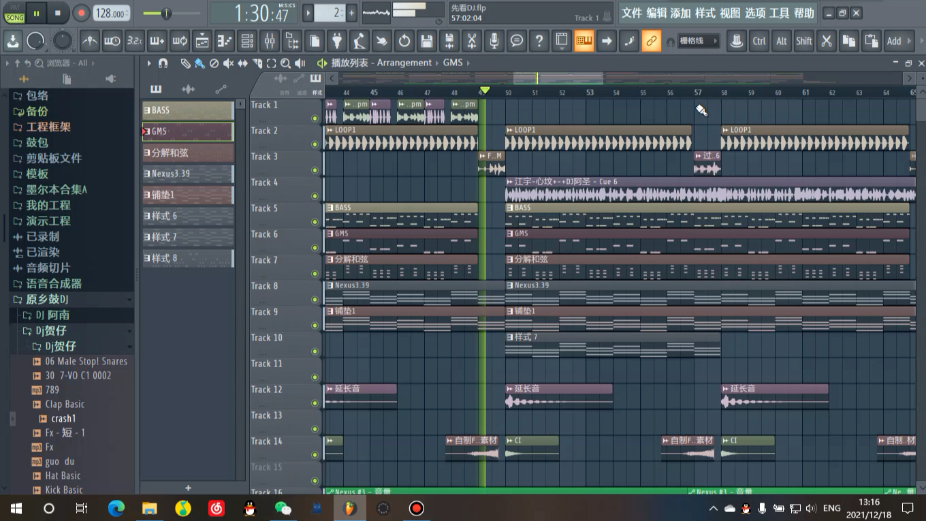The width and height of the screenshot is (926, 521).
Task: Open the recording microphone icon
Action: pyautogui.click(x=494, y=41)
